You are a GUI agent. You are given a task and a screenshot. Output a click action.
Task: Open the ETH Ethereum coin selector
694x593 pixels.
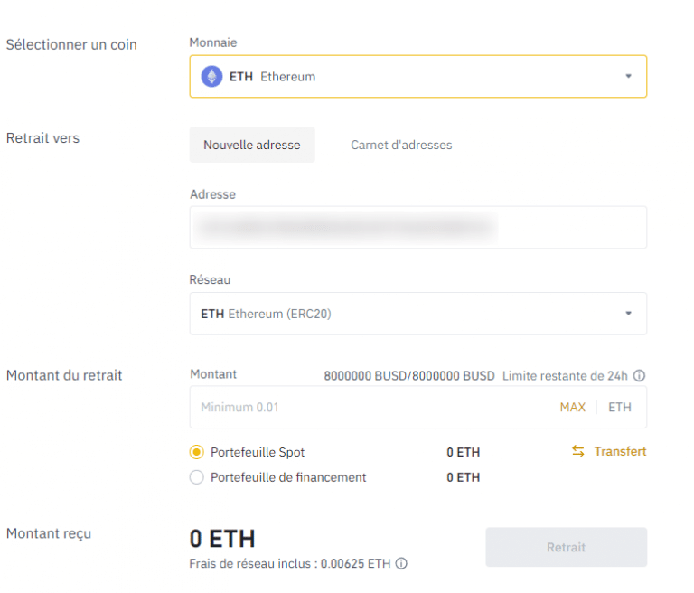(417, 77)
